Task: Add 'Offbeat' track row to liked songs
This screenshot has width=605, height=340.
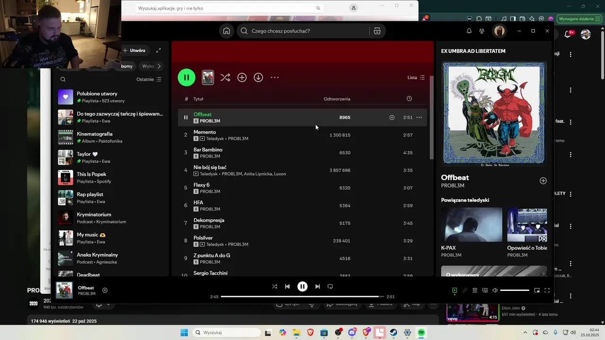Action: tap(392, 118)
